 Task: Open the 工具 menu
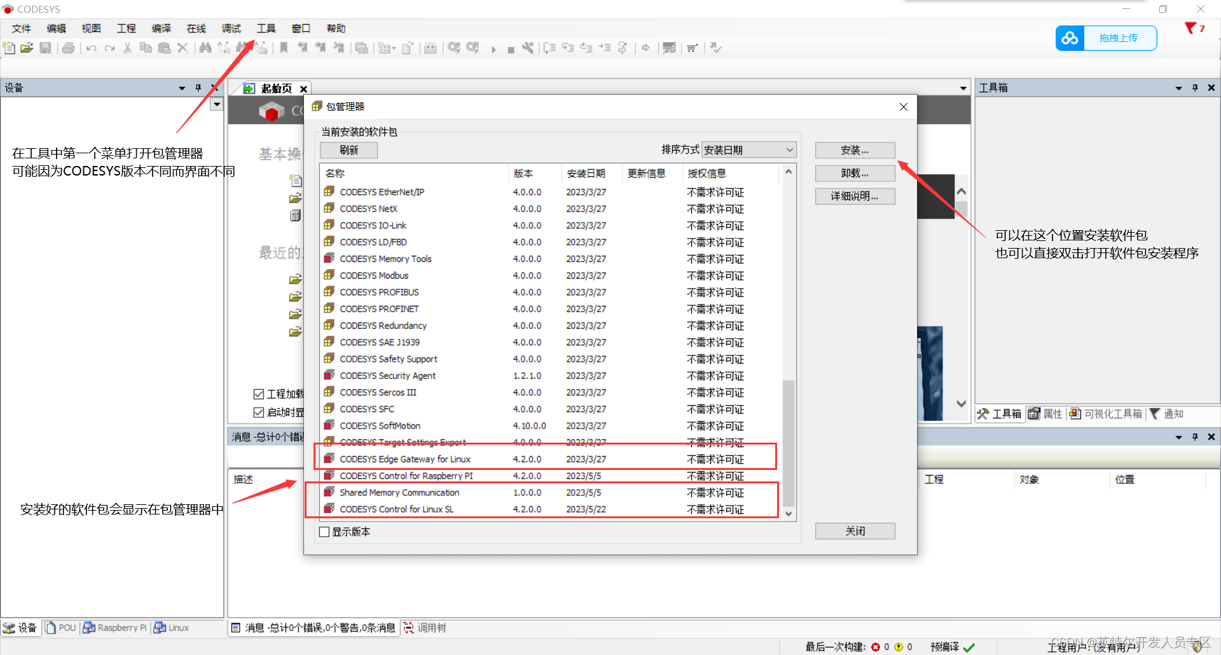coord(266,28)
